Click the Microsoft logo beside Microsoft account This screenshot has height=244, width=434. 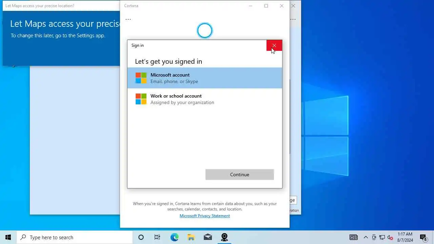point(141,78)
